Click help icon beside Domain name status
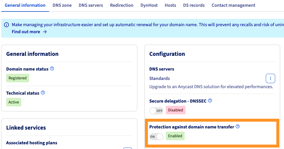The height and width of the screenshot is (149, 284). click(52, 69)
